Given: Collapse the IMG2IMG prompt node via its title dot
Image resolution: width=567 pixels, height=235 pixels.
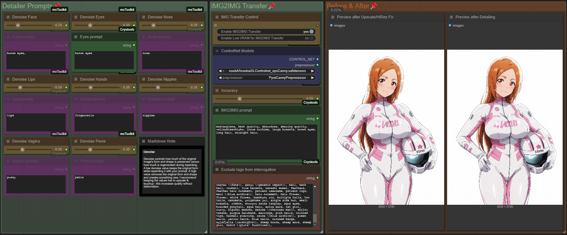Looking at the screenshot, I should [x=217, y=110].
